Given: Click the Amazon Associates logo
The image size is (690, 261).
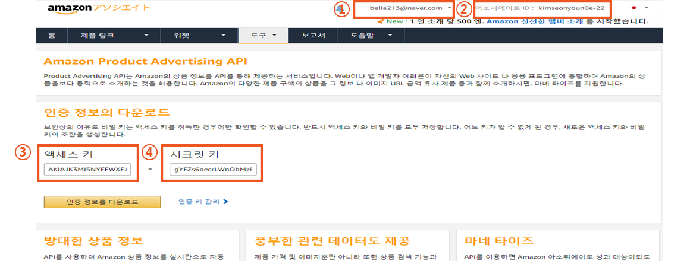Looking at the screenshot, I should point(99,8).
